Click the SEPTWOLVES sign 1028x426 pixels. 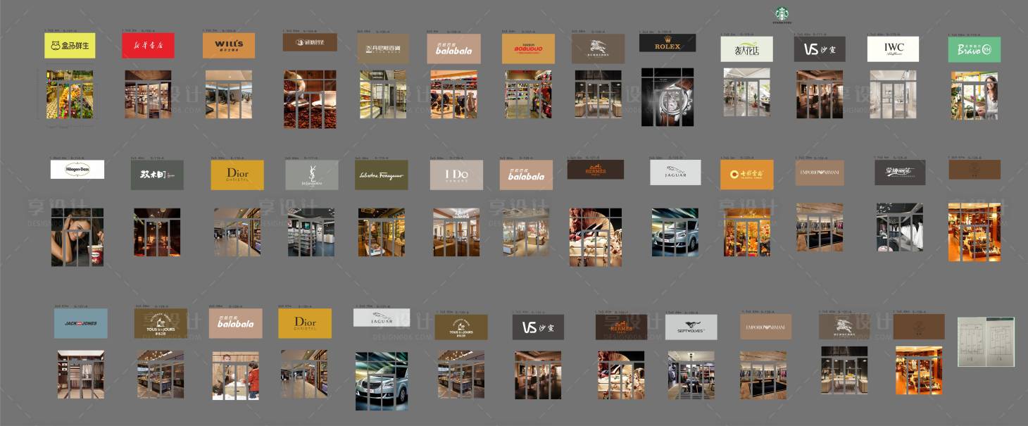(691, 327)
